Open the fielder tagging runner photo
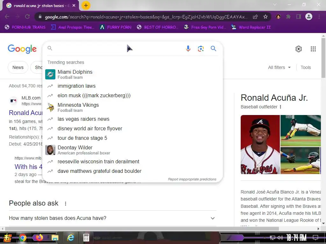Screen dimensions: 326x244 300,160
